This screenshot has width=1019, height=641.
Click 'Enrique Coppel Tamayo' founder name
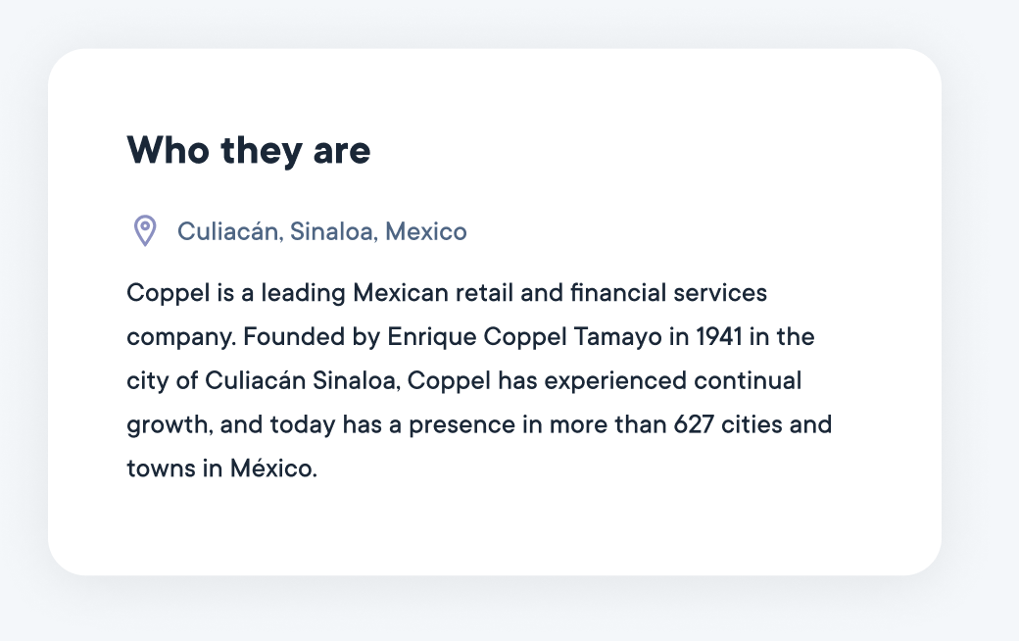(524, 337)
